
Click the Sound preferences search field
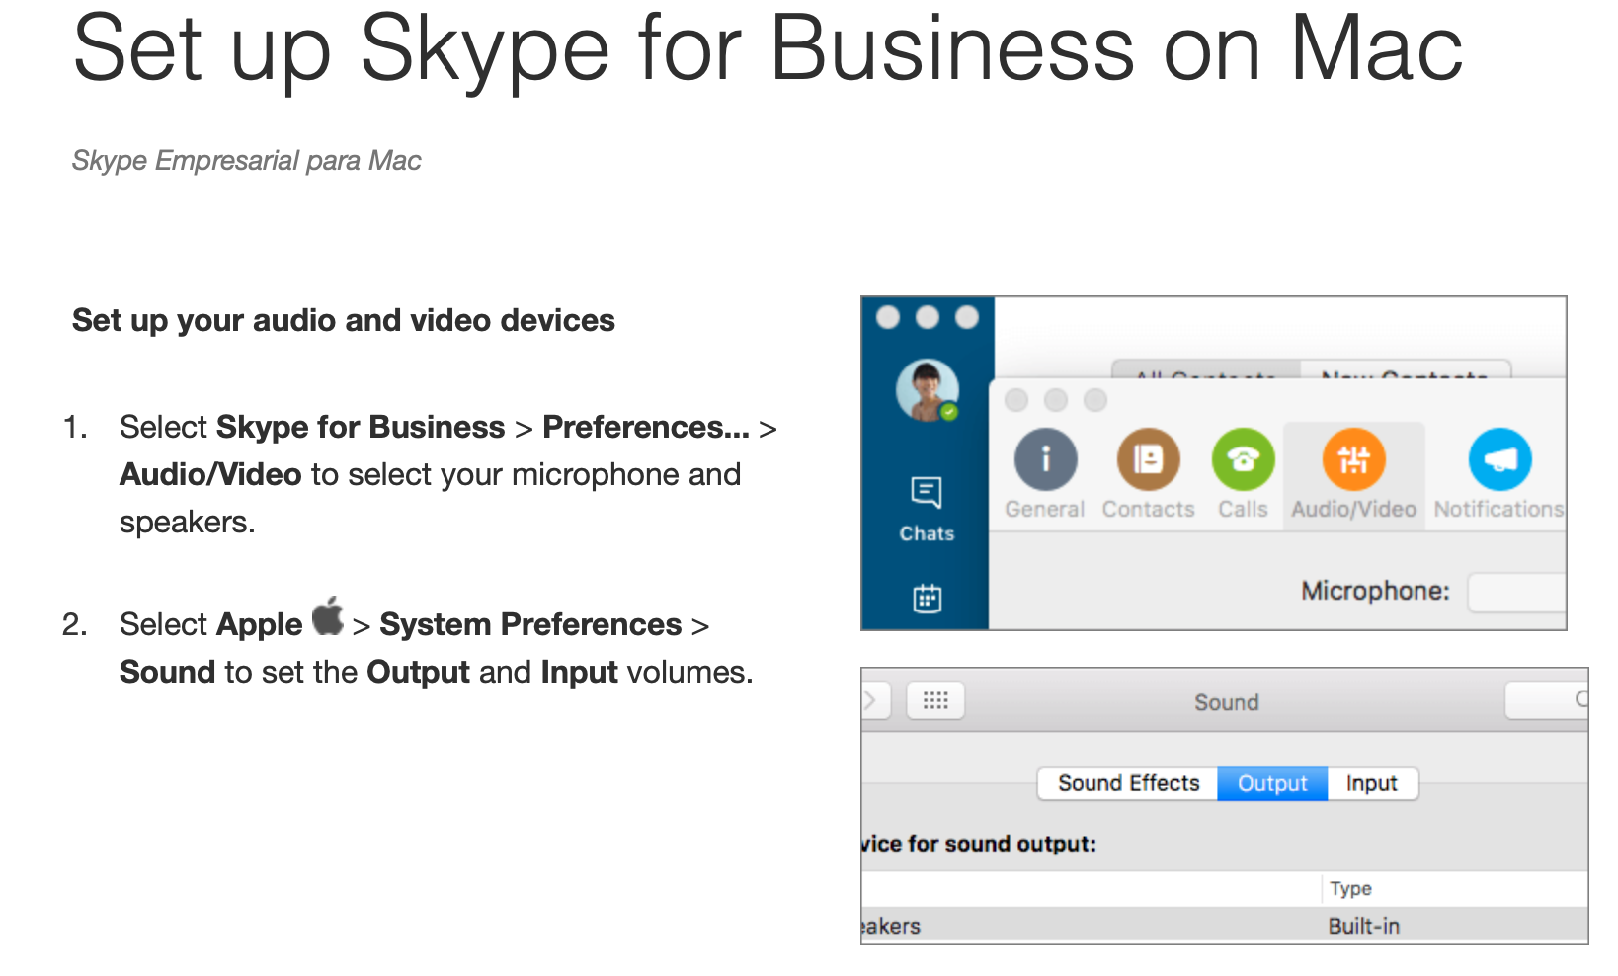[x=1546, y=700]
